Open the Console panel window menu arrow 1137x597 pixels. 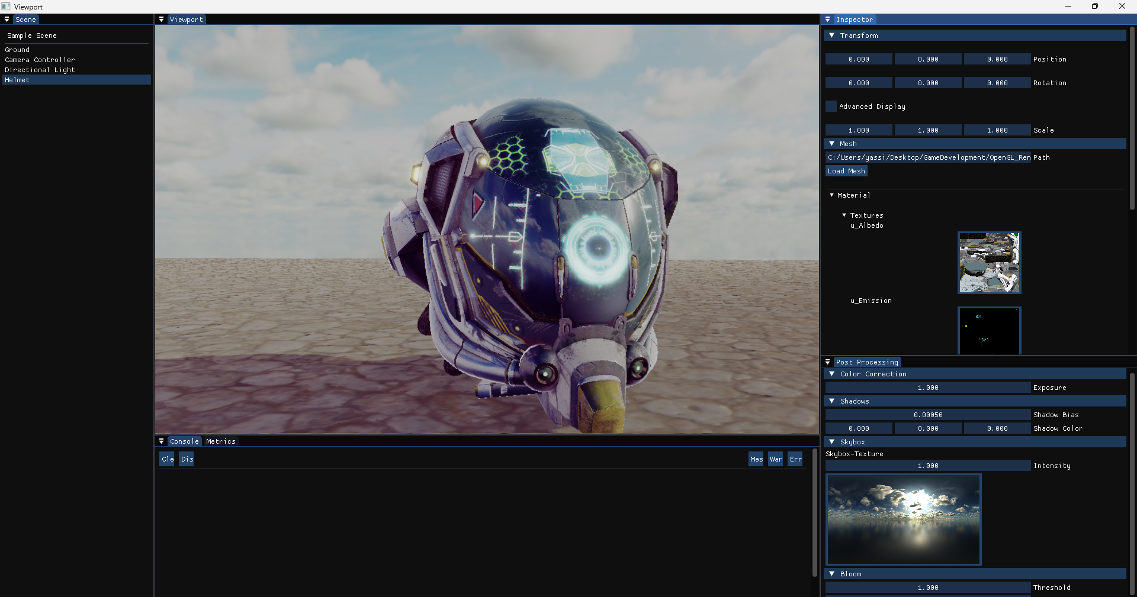coord(162,441)
